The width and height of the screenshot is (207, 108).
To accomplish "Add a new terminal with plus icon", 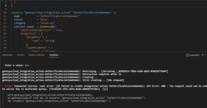I will [x=203, y=55].
